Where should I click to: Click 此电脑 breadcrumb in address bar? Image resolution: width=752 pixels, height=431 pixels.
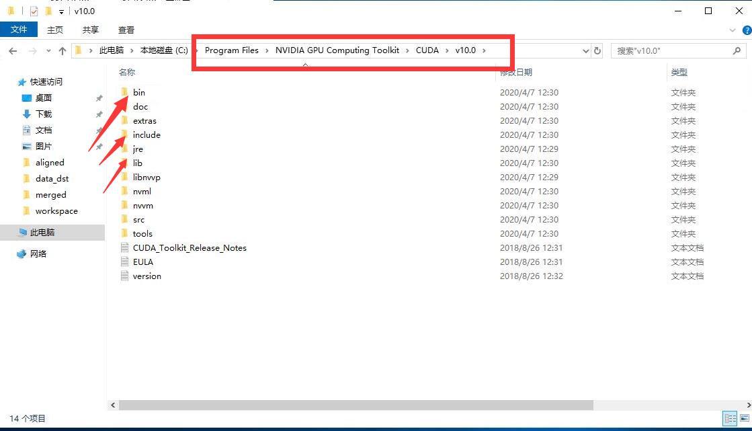point(112,50)
